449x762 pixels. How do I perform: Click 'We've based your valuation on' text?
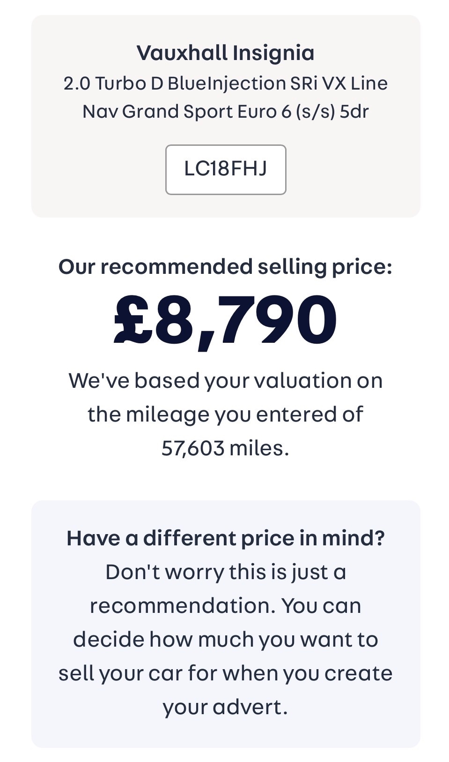point(225,380)
